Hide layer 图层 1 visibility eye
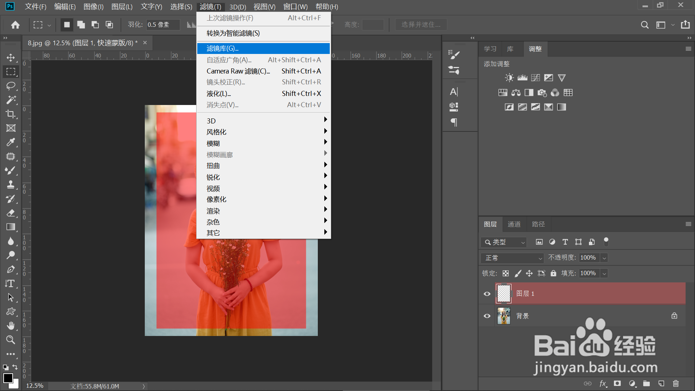695x391 pixels. coord(487,294)
